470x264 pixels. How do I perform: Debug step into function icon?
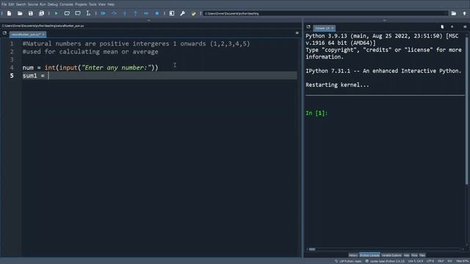pos(125,13)
